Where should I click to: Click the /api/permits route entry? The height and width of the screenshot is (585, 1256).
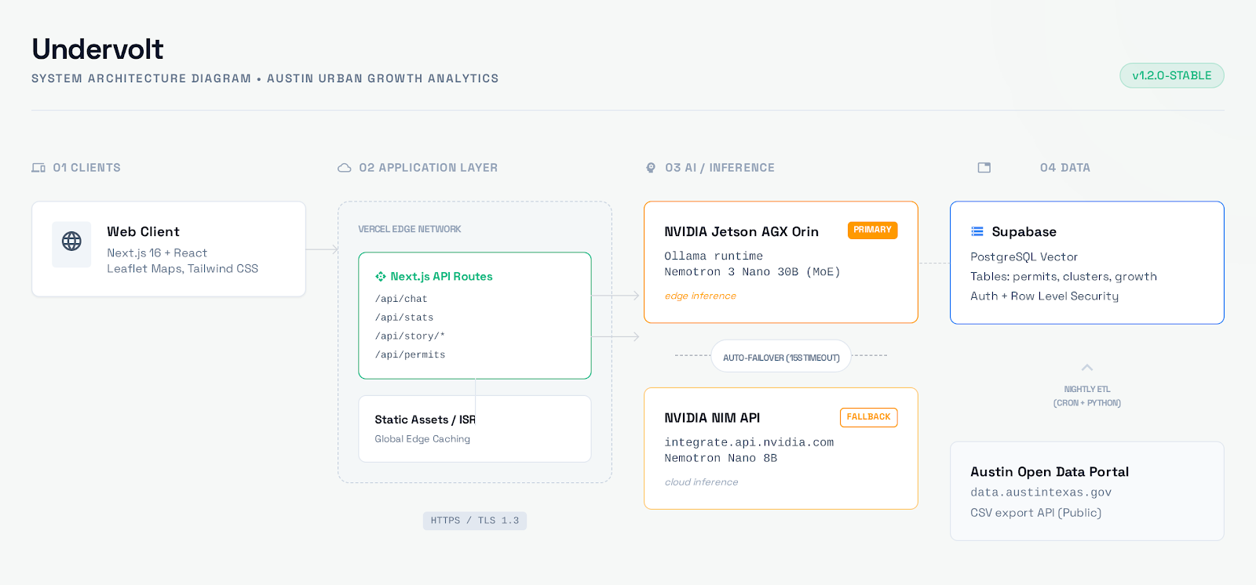click(x=410, y=355)
